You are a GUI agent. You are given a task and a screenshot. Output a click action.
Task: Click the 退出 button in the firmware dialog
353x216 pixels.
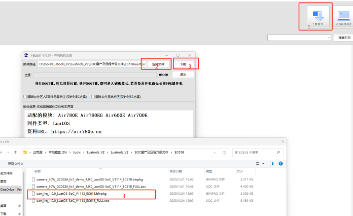183,75
